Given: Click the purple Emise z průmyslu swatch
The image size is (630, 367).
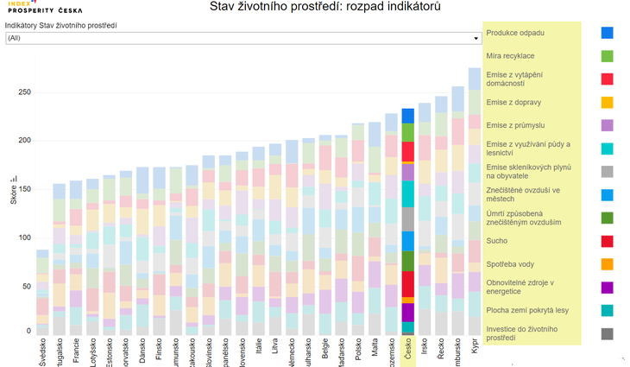Looking at the screenshot, I should pyautogui.click(x=607, y=125).
